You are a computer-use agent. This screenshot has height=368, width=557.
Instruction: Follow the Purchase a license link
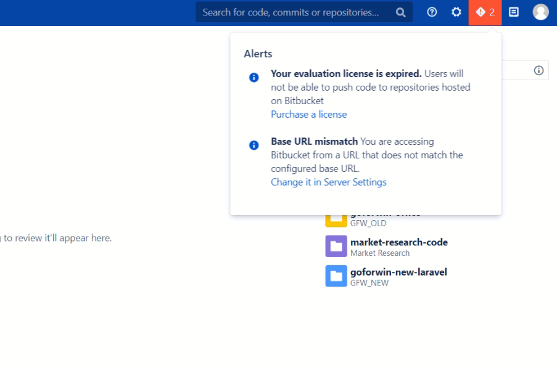tap(308, 115)
